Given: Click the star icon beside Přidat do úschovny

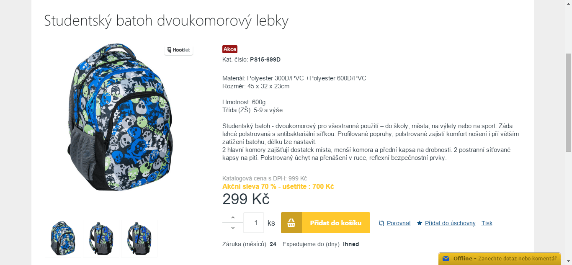Looking at the screenshot, I should pyautogui.click(x=419, y=223).
